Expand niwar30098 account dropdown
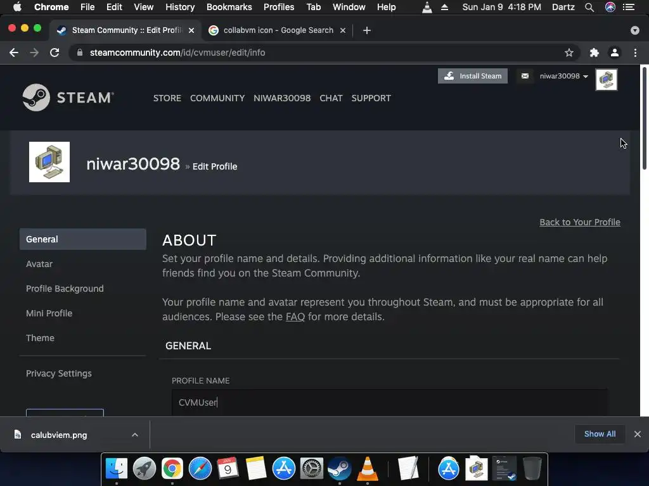649x486 pixels. coord(563,76)
